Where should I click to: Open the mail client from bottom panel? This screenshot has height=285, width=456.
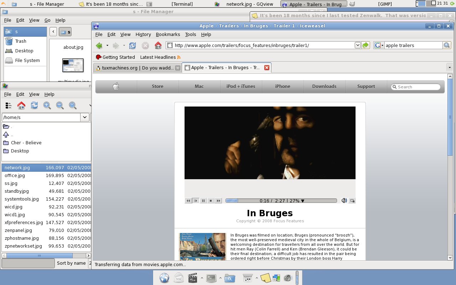(178, 278)
